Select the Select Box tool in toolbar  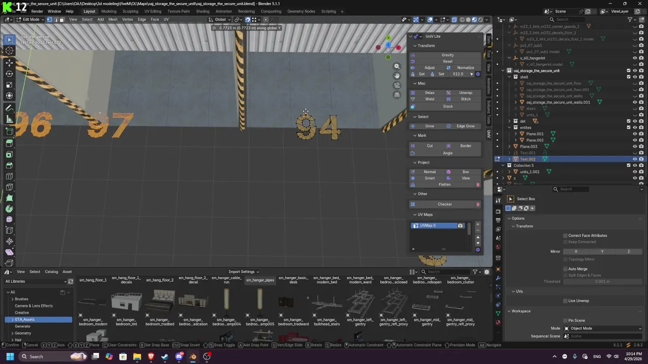[9, 39]
